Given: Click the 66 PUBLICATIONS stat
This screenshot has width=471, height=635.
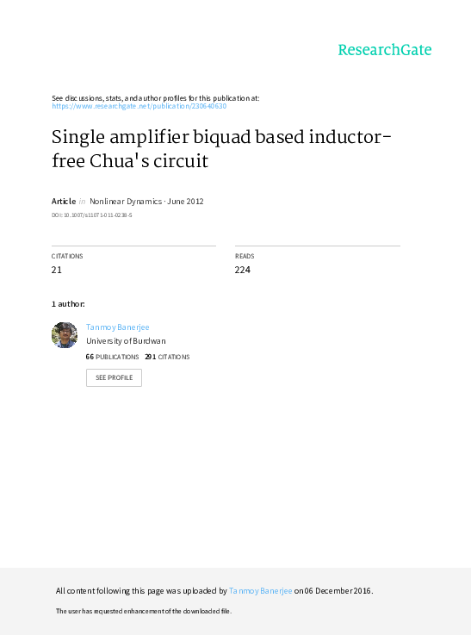Looking at the screenshot, I should (x=112, y=357).
